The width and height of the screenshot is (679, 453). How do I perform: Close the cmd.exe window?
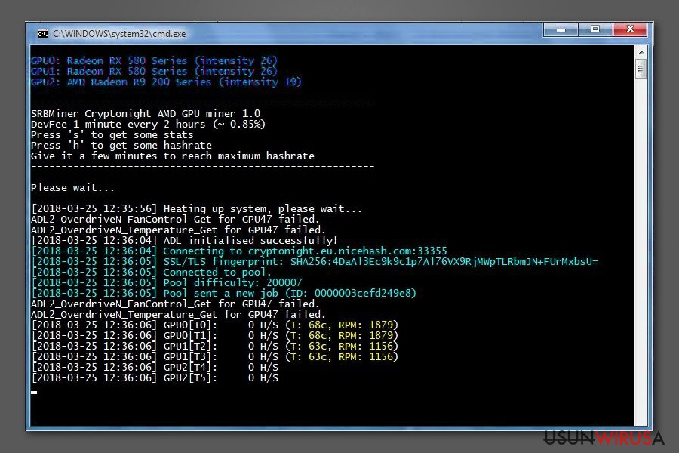(630, 29)
